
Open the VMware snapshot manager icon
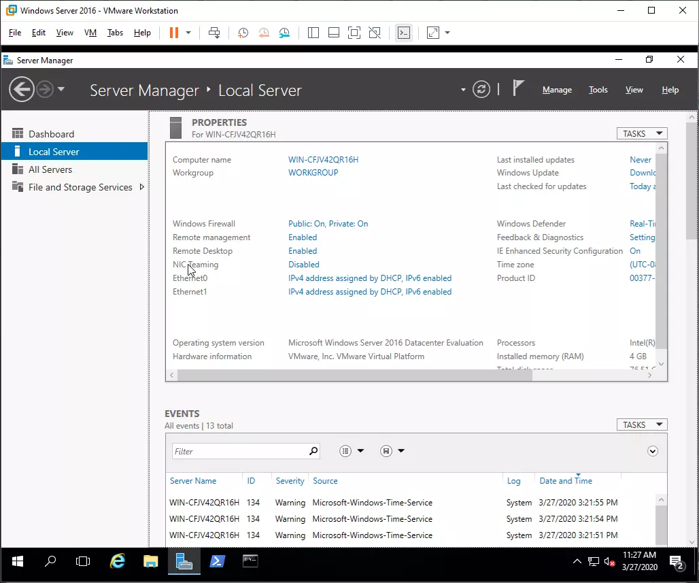284,33
